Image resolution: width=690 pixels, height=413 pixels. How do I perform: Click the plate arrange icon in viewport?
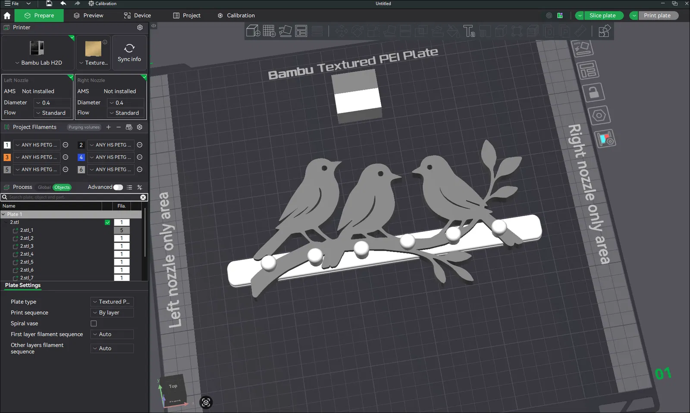point(588,70)
